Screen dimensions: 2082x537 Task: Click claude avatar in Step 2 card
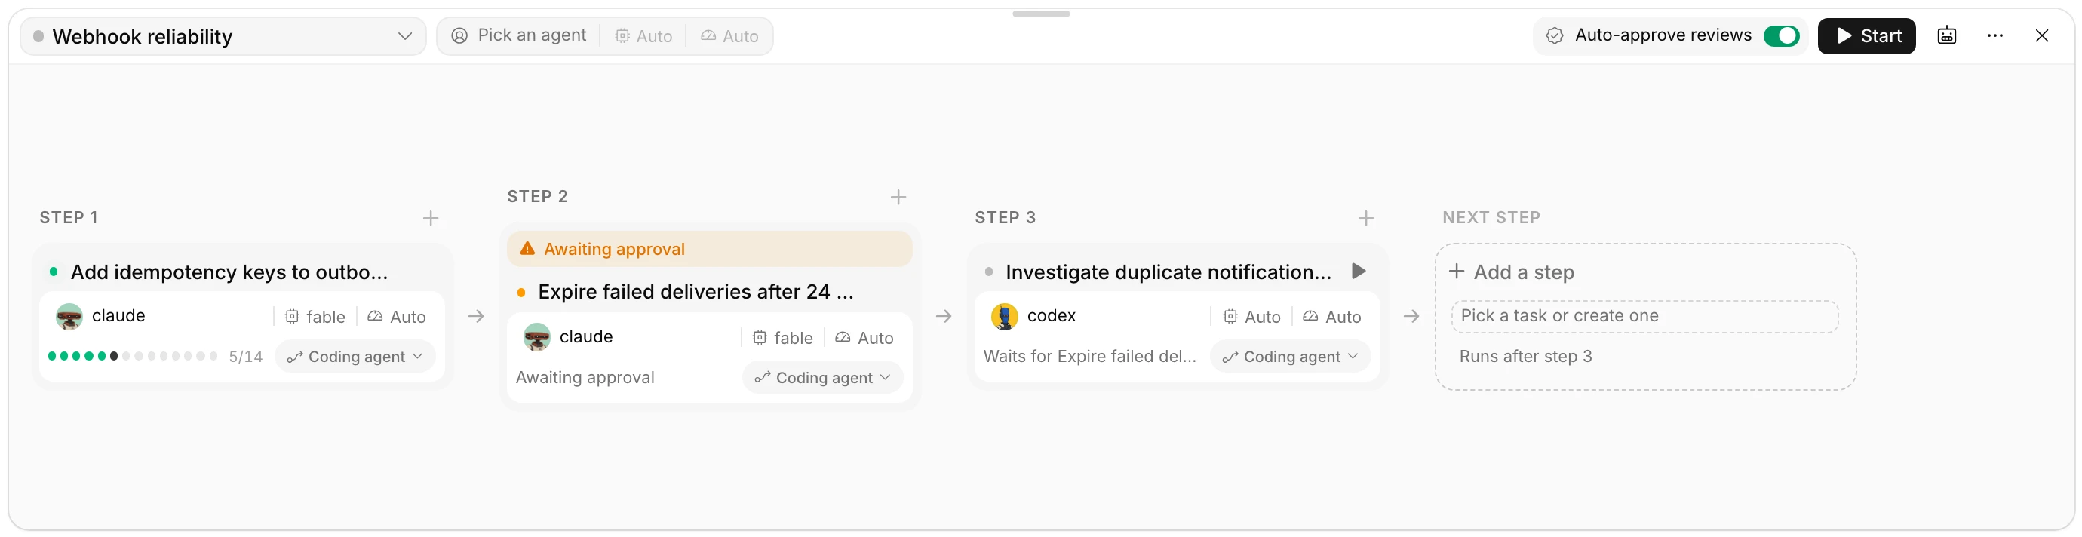(x=536, y=336)
